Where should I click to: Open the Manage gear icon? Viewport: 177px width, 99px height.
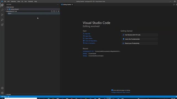pyautogui.click(x=2, y=93)
